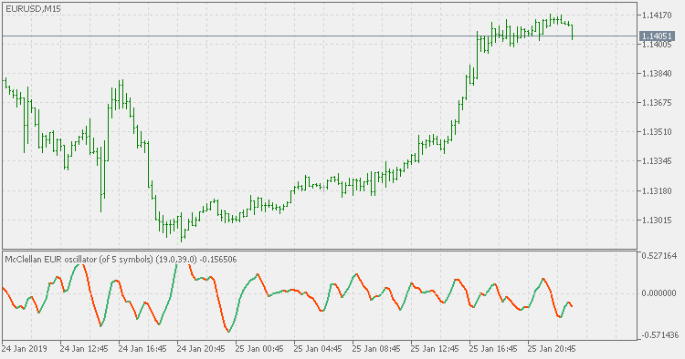Viewport: 685px width, 359px height.
Task: Click the EURUSD,M15 chart symbol label
Action: [x=33, y=9]
